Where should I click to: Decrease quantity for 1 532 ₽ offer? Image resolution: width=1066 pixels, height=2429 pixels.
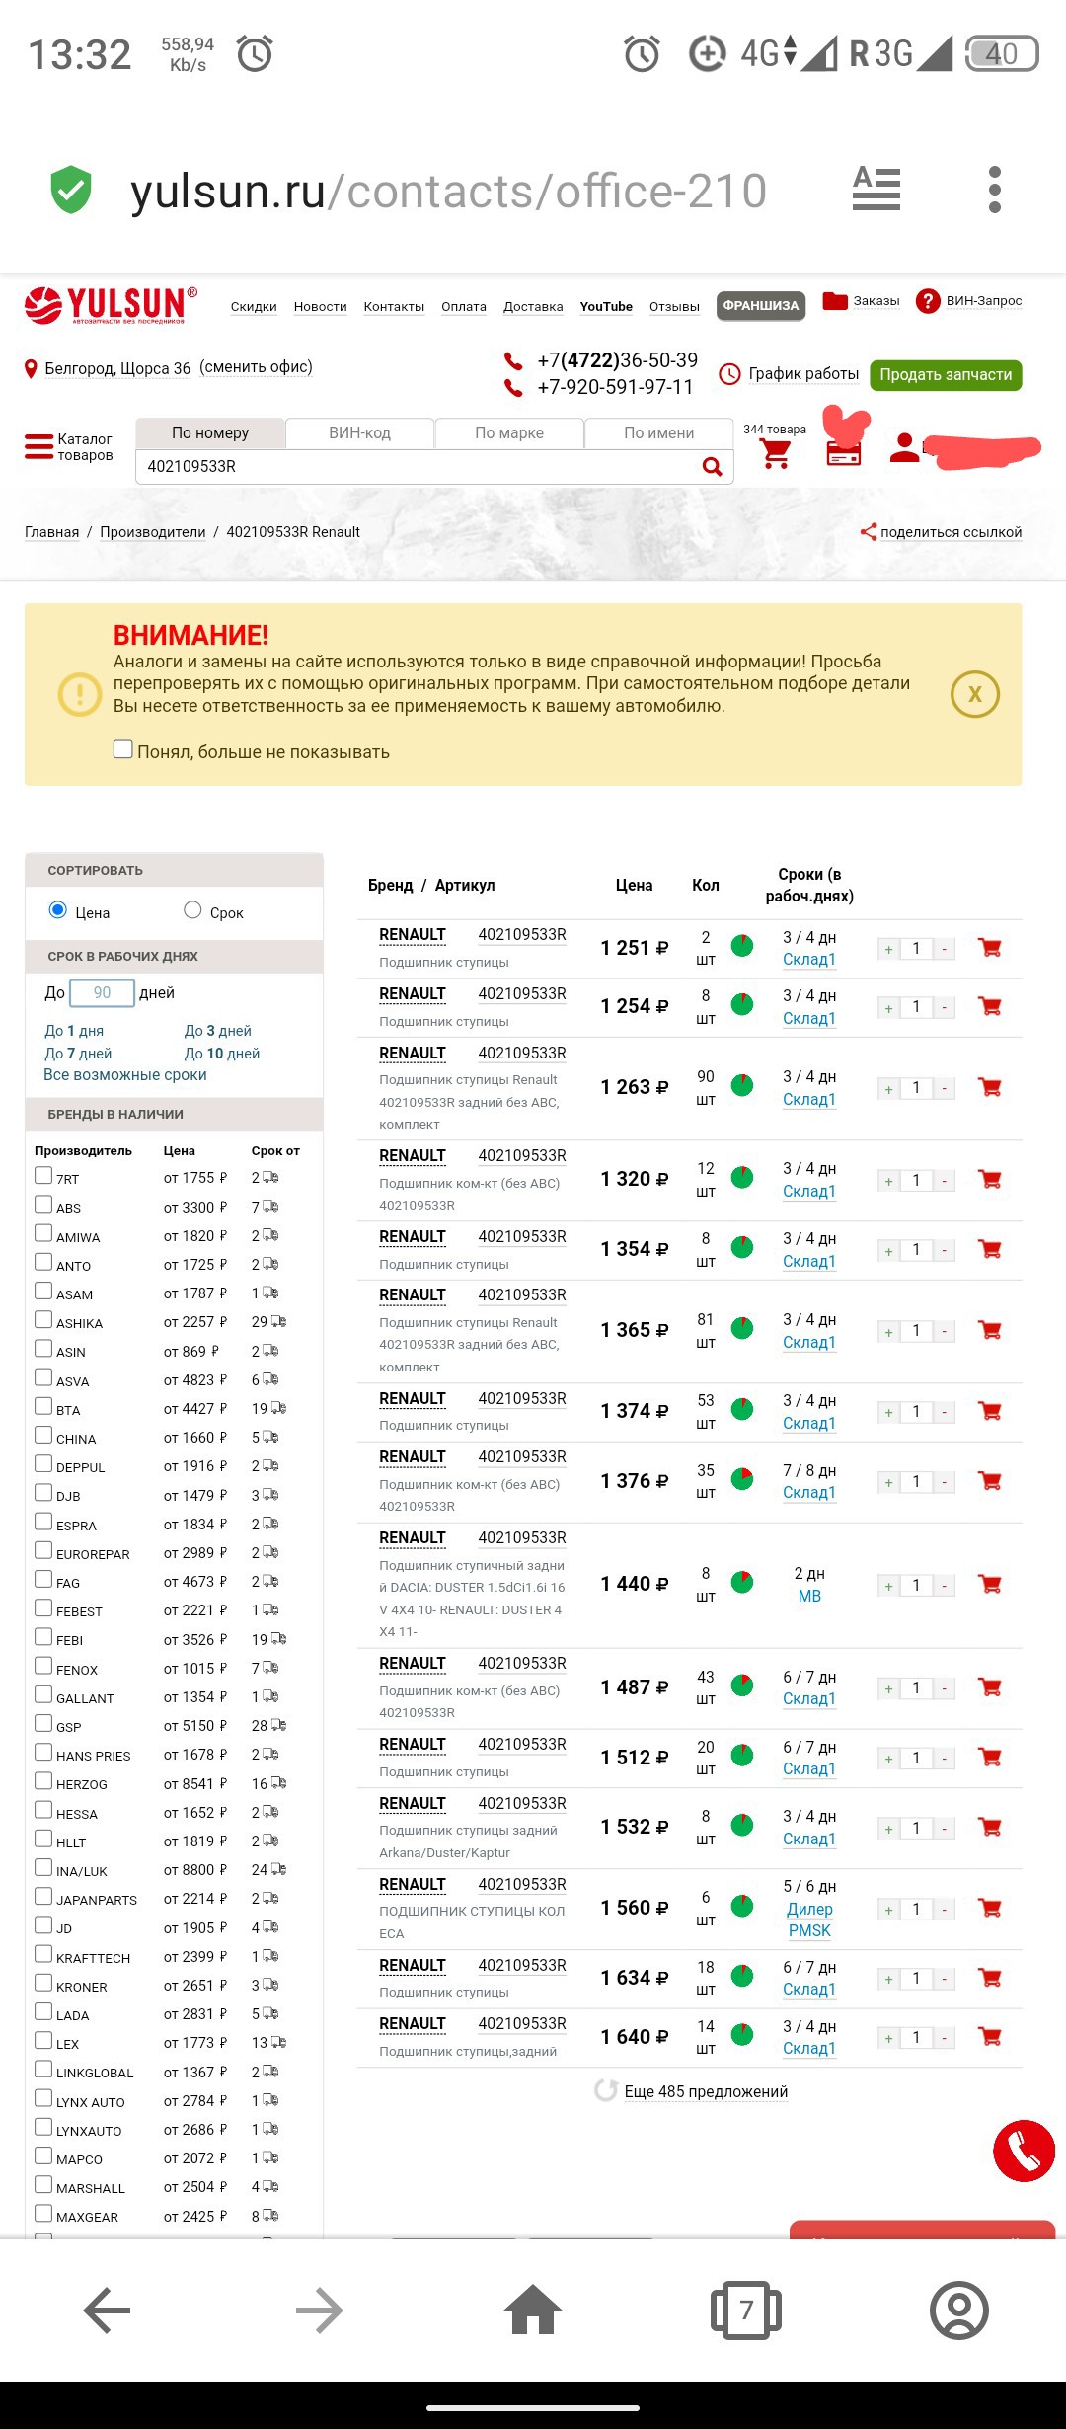pyautogui.click(x=945, y=1829)
